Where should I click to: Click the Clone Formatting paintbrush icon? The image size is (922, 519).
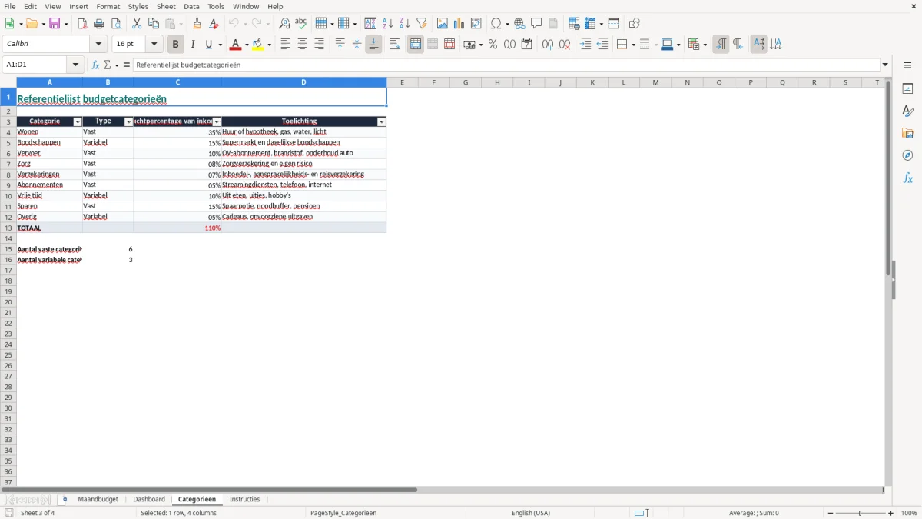click(197, 24)
